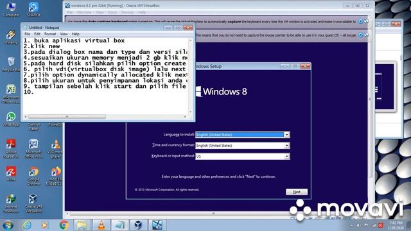Click the VirtualBox window horizontal scrollbar

click(213, 214)
